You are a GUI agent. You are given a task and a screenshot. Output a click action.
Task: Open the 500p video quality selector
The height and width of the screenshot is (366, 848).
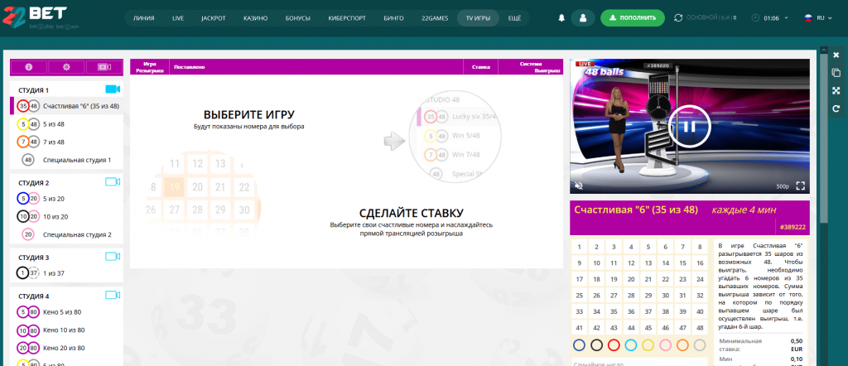[x=782, y=186]
